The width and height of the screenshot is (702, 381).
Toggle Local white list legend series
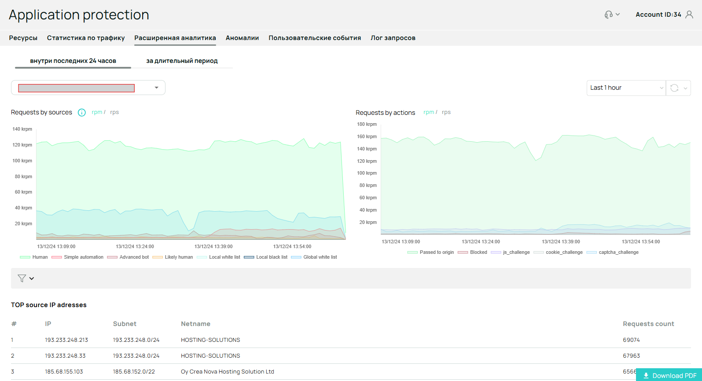[219, 257]
